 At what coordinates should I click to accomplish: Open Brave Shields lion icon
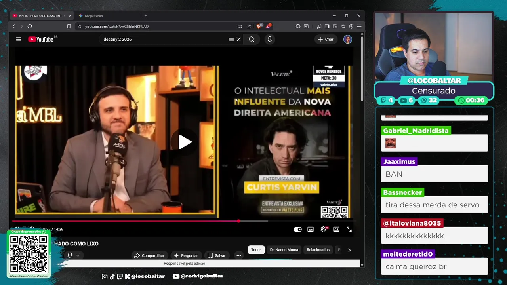click(x=259, y=27)
